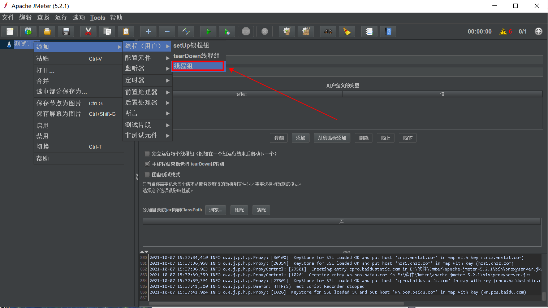
Task: Click the Clear results broom icon
Action: coord(287,31)
